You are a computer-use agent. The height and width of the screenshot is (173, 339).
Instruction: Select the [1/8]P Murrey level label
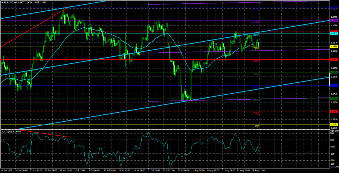pyautogui.click(x=256, y=126)
